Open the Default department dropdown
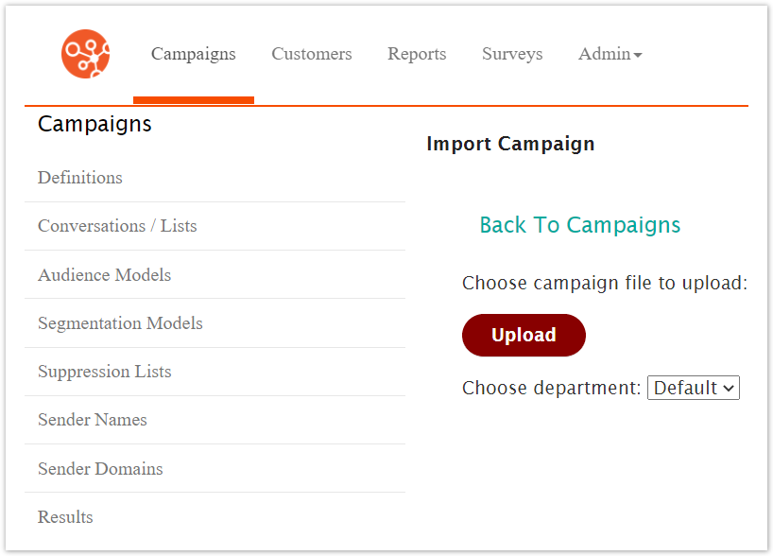Screen dimensions: 773x556 tap(693, 388)
